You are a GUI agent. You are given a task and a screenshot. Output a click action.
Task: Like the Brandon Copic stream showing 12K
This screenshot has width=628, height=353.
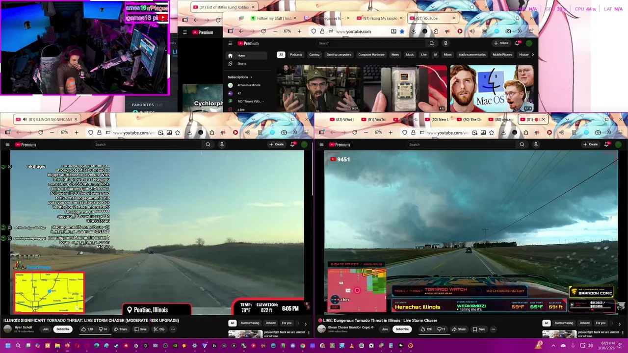coord(426,329)
